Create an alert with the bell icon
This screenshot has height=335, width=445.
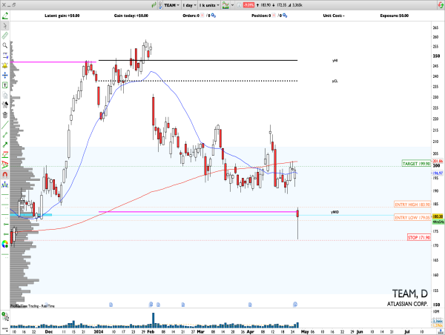[5, 65]
